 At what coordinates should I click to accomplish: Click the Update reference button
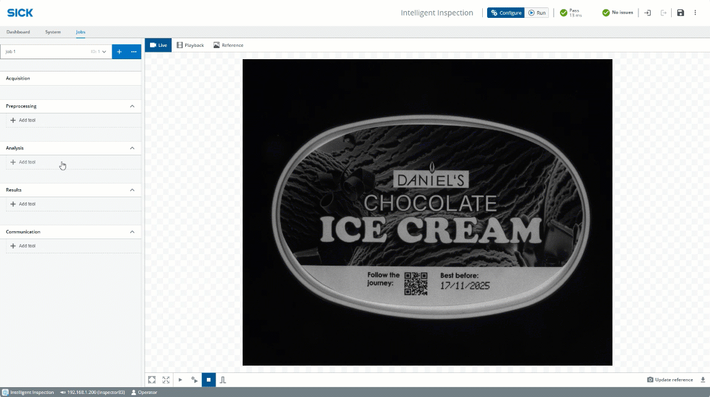(x=670, y=380)
